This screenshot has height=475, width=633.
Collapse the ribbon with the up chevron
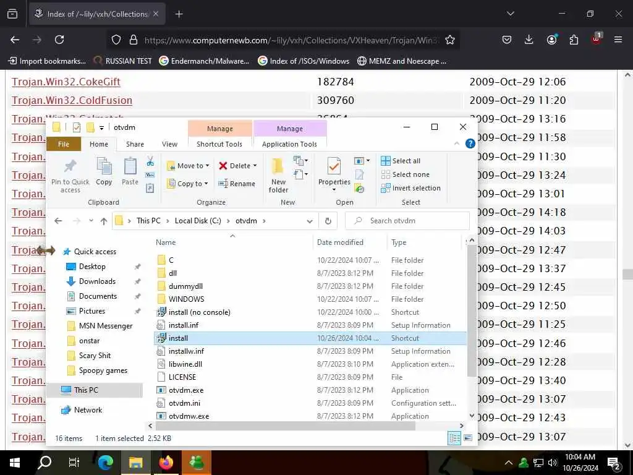tap(457, 143)
